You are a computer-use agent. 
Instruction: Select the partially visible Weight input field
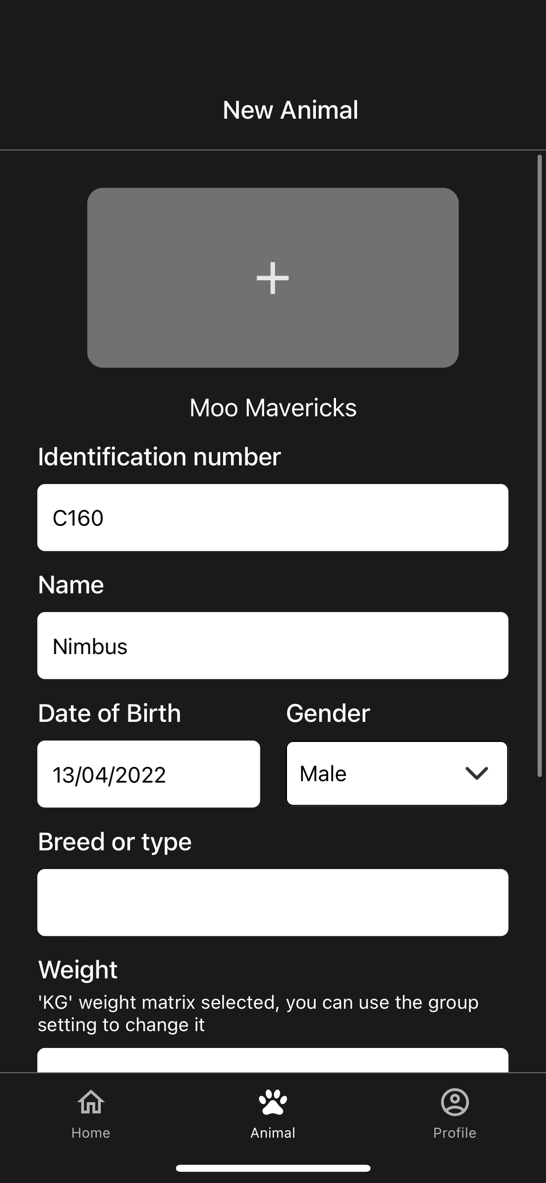coord(273,1060)
